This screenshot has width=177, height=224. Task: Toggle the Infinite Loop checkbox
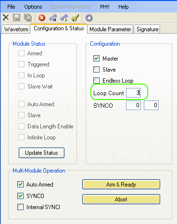21,137
